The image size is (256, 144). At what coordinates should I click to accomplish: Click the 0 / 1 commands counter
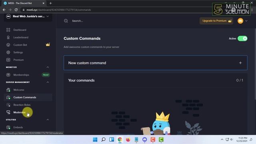pyautogui.click(x=240, y=80)
